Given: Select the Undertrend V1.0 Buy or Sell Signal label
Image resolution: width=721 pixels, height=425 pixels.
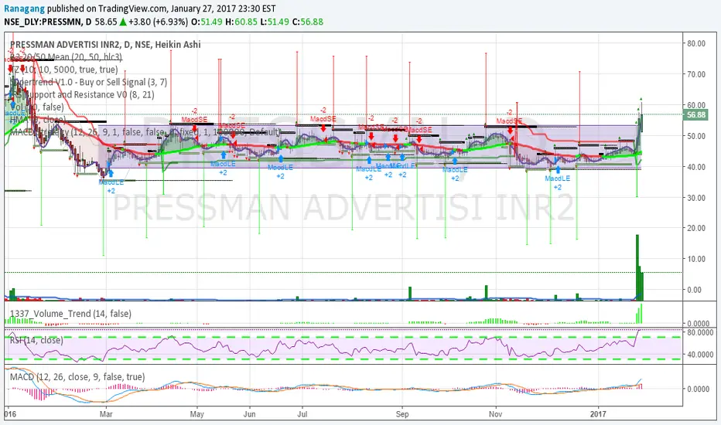Looking at the screenshot, I should [88, 82].
